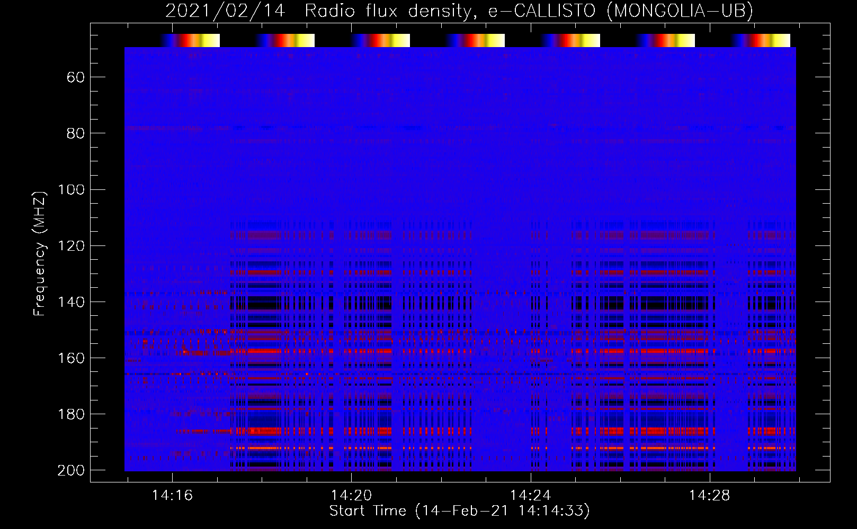Click the 14:16 time tick label
The image size is (857, 529).
172,496
